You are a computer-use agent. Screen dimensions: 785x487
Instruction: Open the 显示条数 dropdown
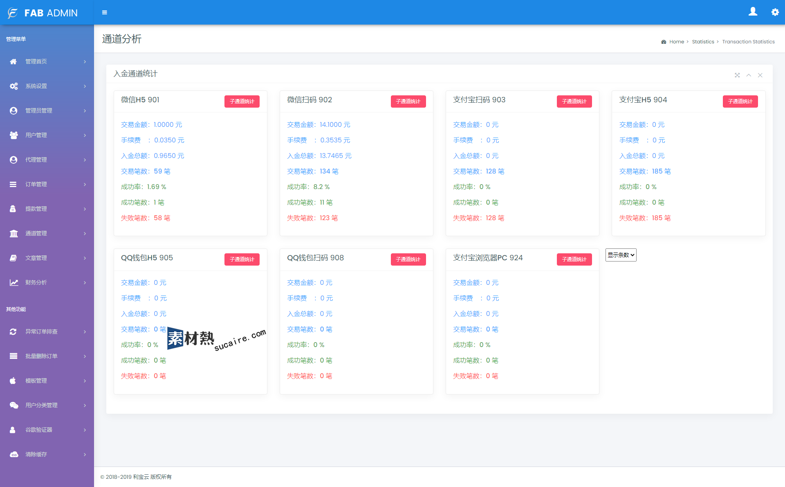621,255
